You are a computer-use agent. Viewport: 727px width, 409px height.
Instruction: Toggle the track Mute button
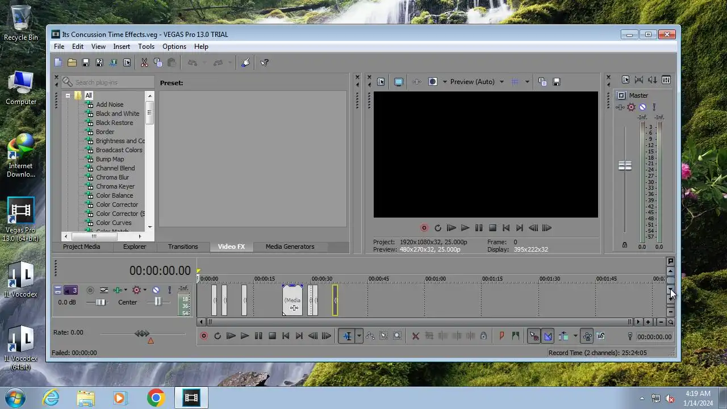tap(156, 290)
